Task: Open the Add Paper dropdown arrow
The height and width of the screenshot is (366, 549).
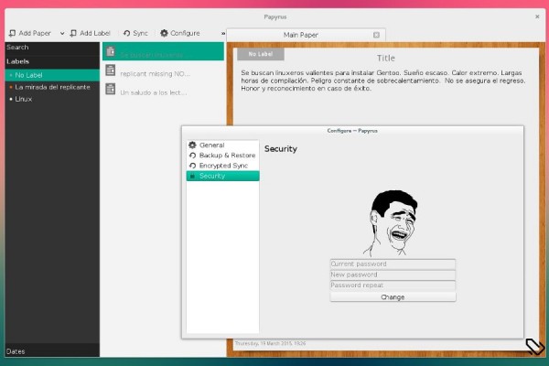Action: click(x=61, y=33)
